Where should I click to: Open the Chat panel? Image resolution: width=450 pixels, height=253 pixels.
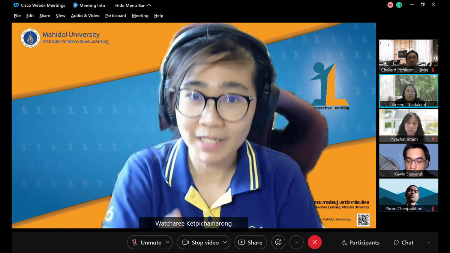tap(403, 243)
